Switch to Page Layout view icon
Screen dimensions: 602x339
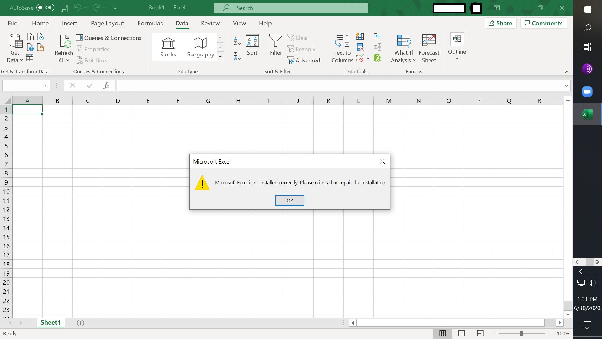click(x=461, y=333)
